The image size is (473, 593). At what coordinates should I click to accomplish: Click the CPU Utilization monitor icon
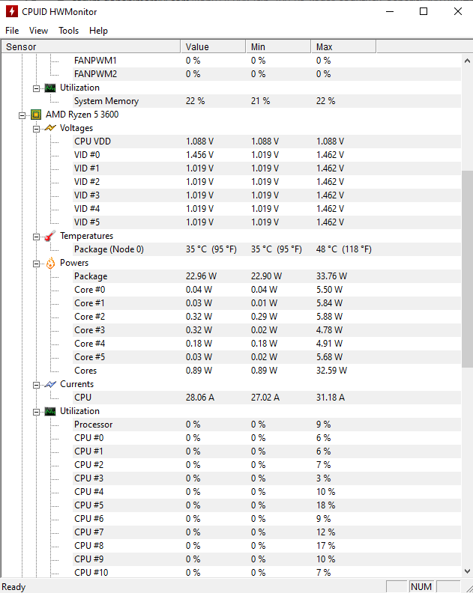[x=50, y=411]
